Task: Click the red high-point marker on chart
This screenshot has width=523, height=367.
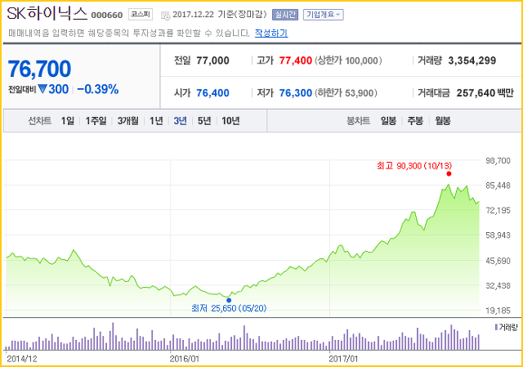Action: click(x=449, y=173)
